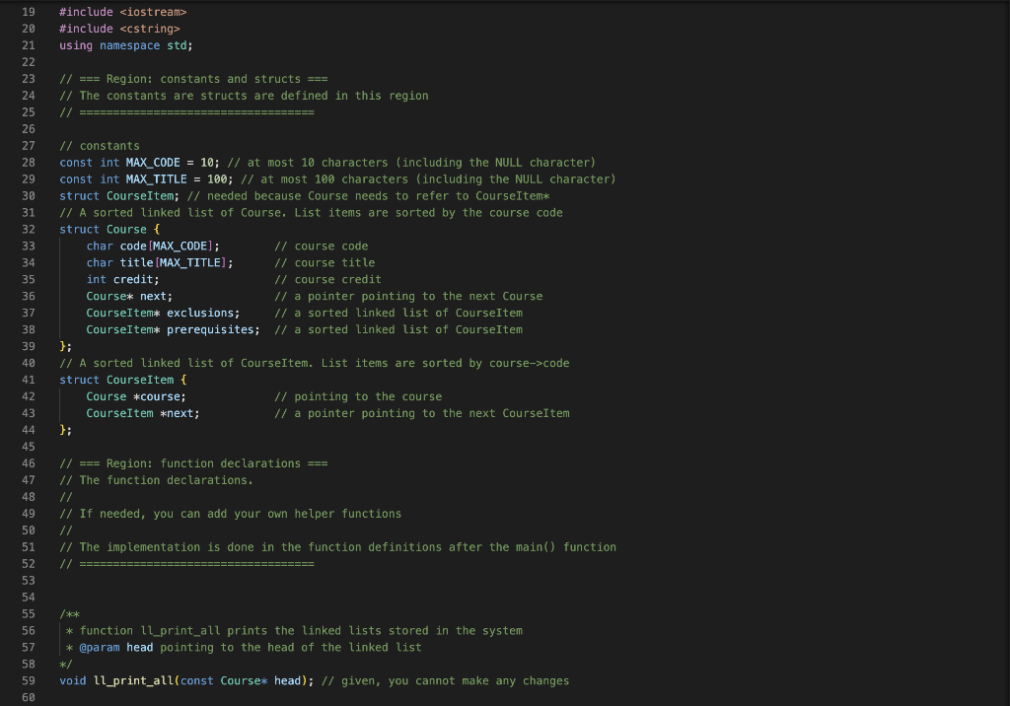Click the "CourseItem *next;" member
This screenshot has width=1010, height=706.
pos(143,414)
